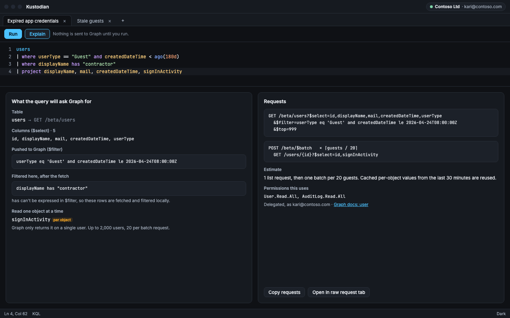510x318 pixels.
Task: Click the KQL language indicator
Action: coord(36,314)
